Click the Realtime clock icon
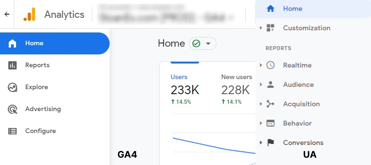The height and width of the screenshot is (165, 371). 271,65
